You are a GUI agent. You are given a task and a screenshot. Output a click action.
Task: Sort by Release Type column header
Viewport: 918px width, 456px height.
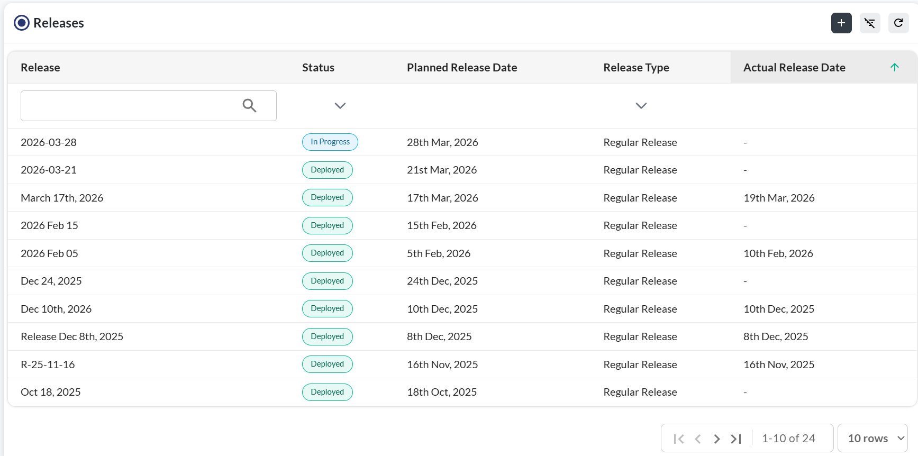[636, 68]
